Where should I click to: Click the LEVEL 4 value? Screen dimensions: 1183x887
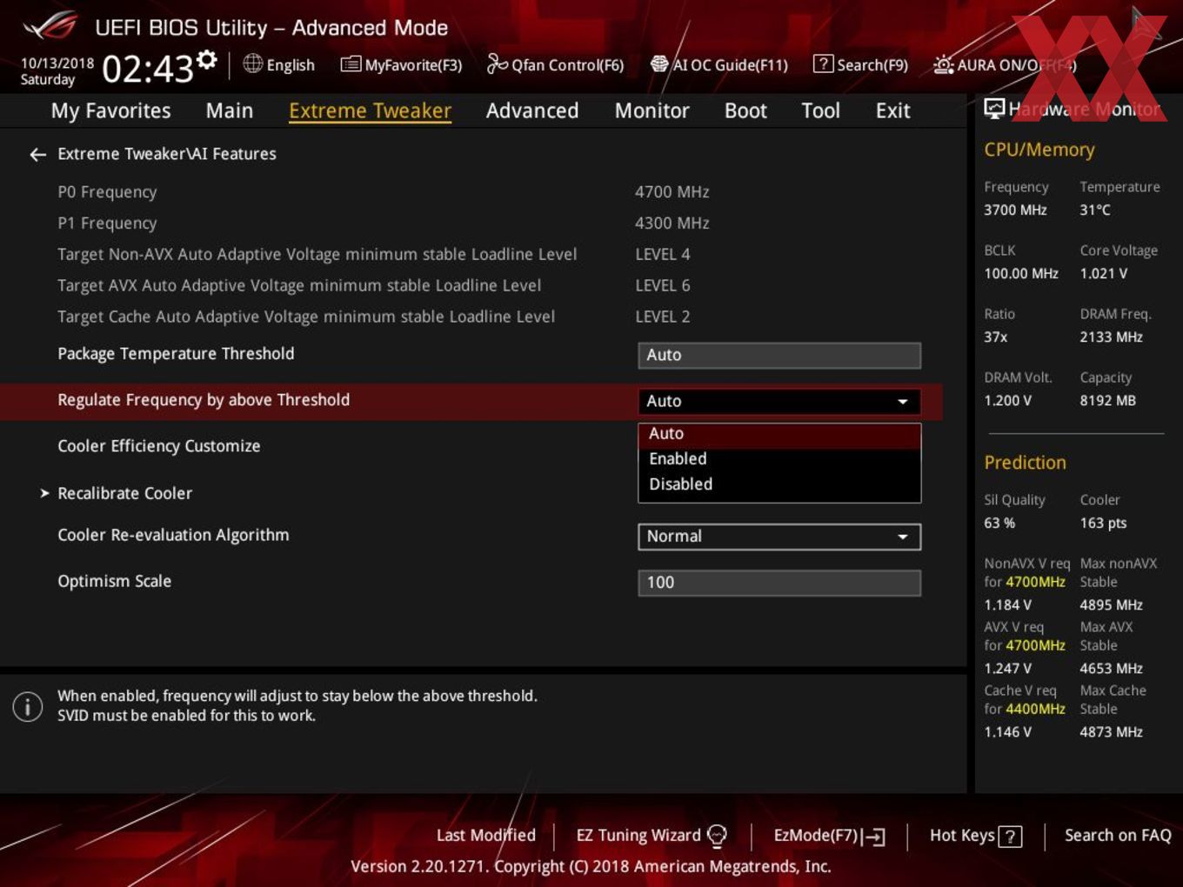[662, 255]
